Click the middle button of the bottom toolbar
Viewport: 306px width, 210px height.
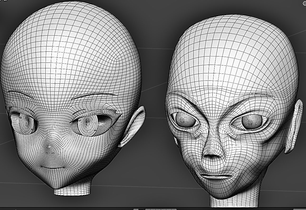pyautogui.click(x=158, y=209)
